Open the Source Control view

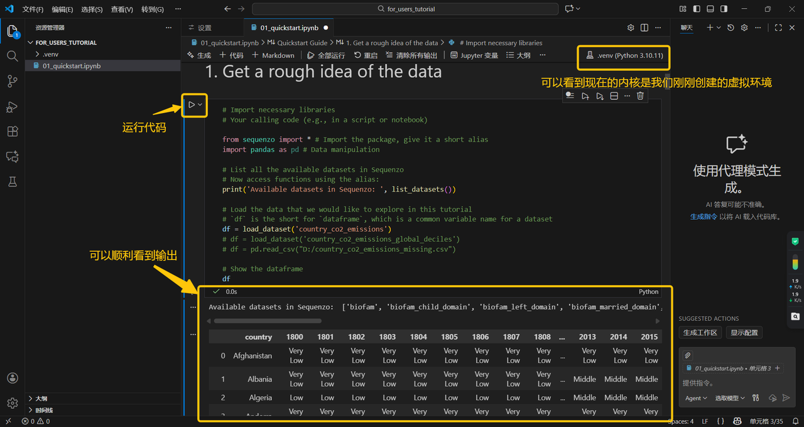[12, 81]
